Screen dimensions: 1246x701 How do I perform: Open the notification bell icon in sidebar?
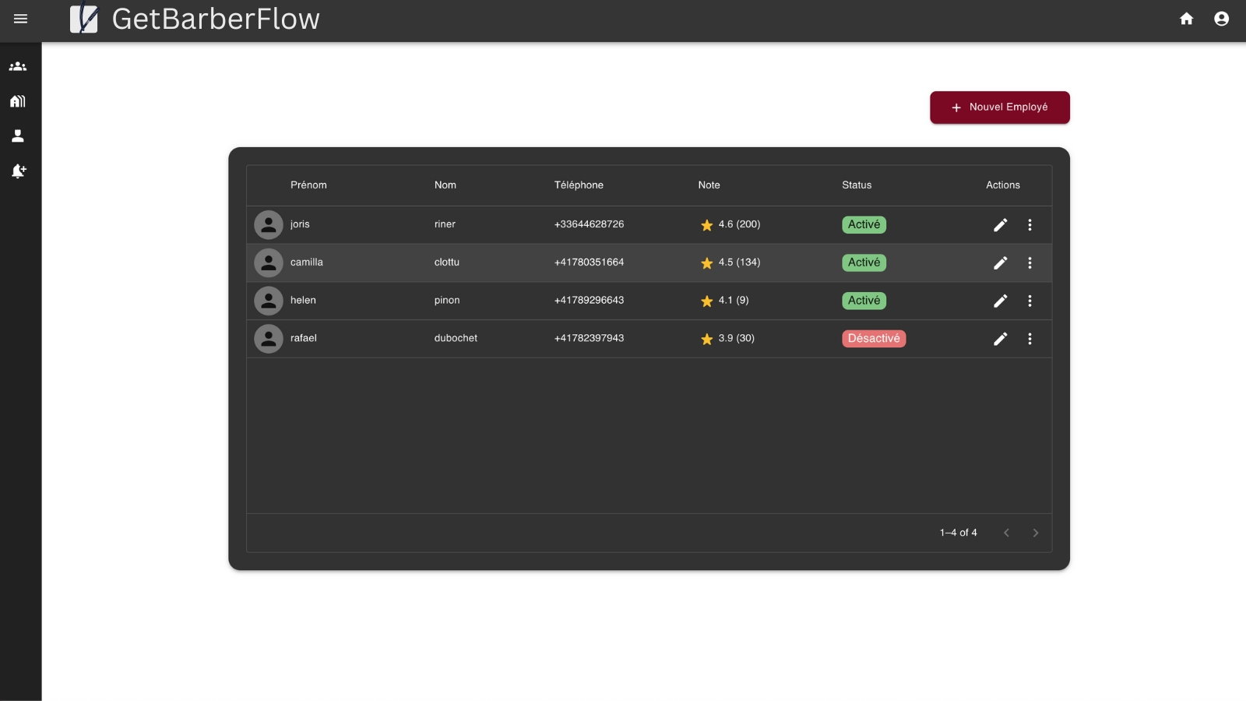coord(17,171)
